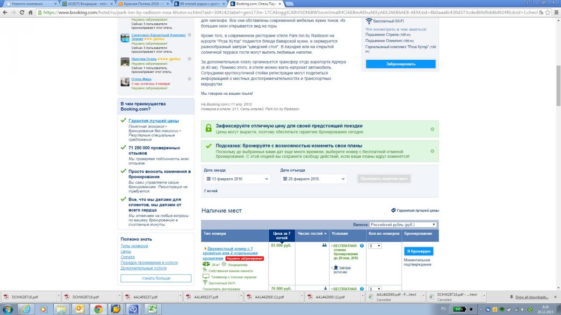Screen dimensions: 561x315
Task: Hide 'Отель Мира' suggestion with its x
Action: (x=189, y=79)
